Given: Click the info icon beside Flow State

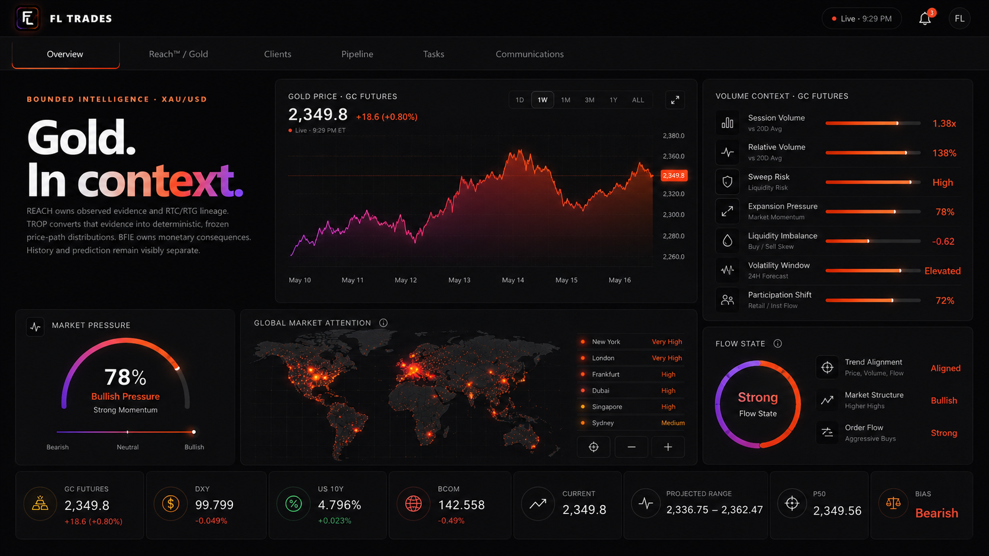Looking at the screenshot, I should coord(778,343).
